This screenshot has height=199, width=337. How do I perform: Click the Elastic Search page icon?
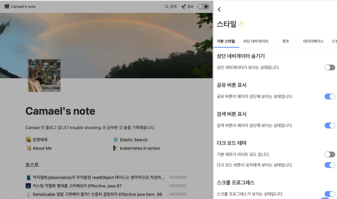click(116, 140)
